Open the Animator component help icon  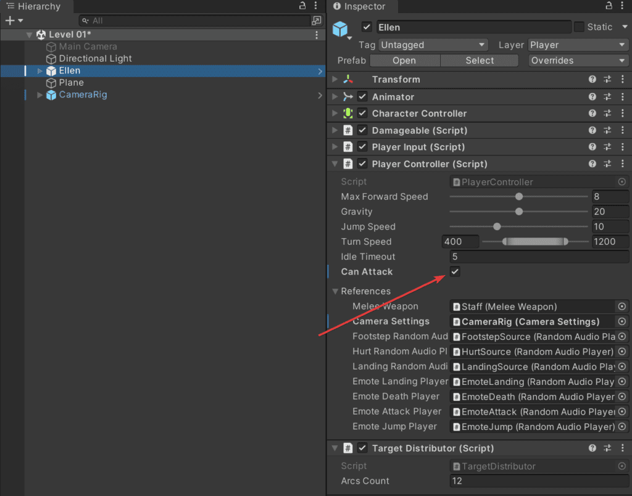[592, 97]
